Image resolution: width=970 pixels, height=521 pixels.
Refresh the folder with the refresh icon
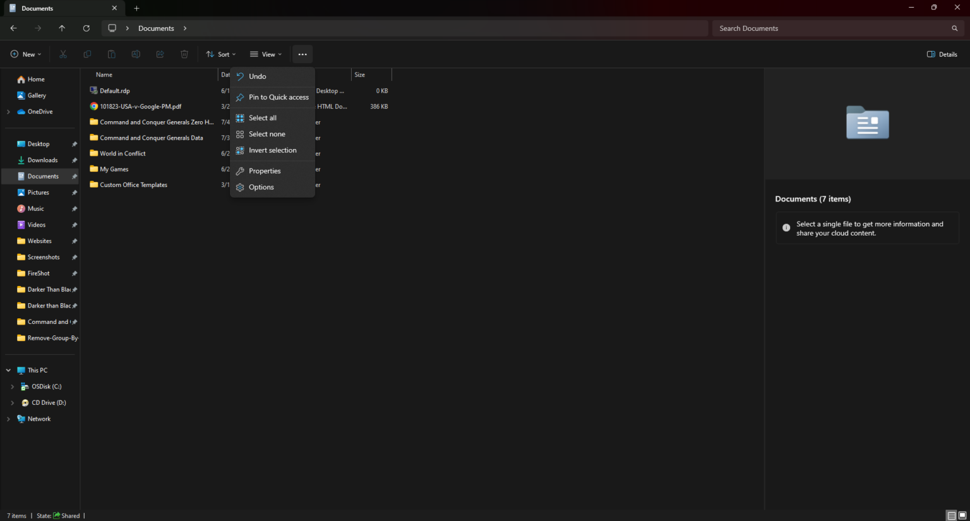87,28
